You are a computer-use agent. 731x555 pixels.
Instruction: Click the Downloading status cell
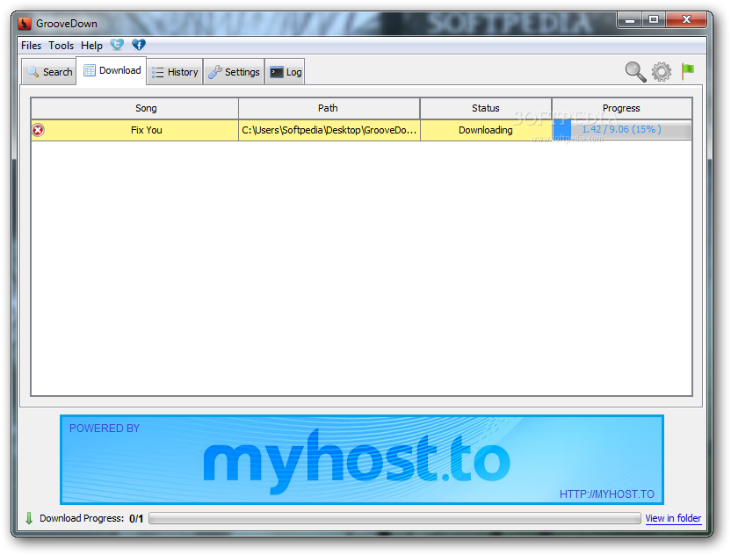tap(486, 130)
